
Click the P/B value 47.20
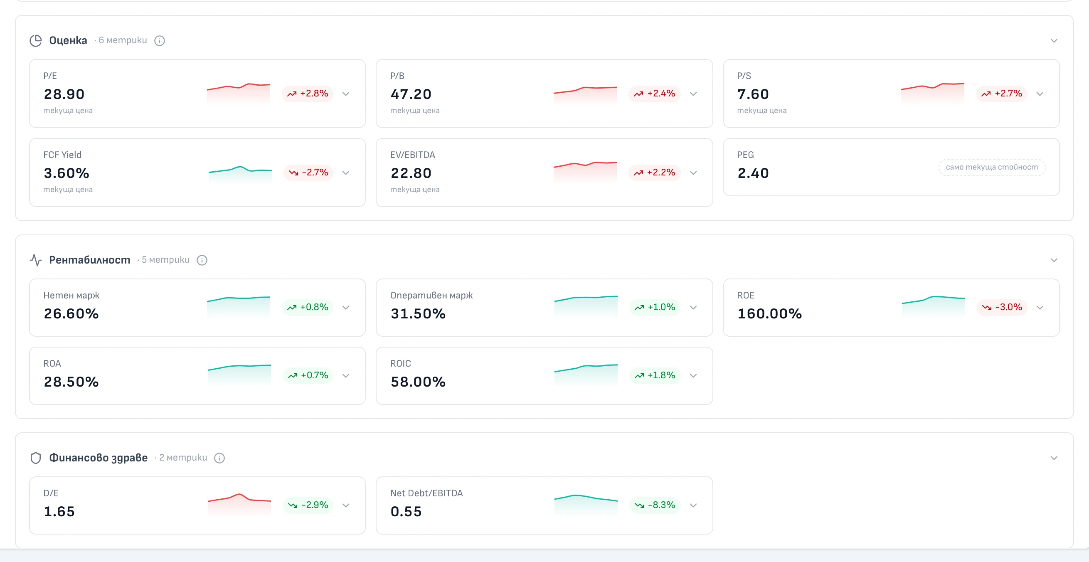[411, 94]
